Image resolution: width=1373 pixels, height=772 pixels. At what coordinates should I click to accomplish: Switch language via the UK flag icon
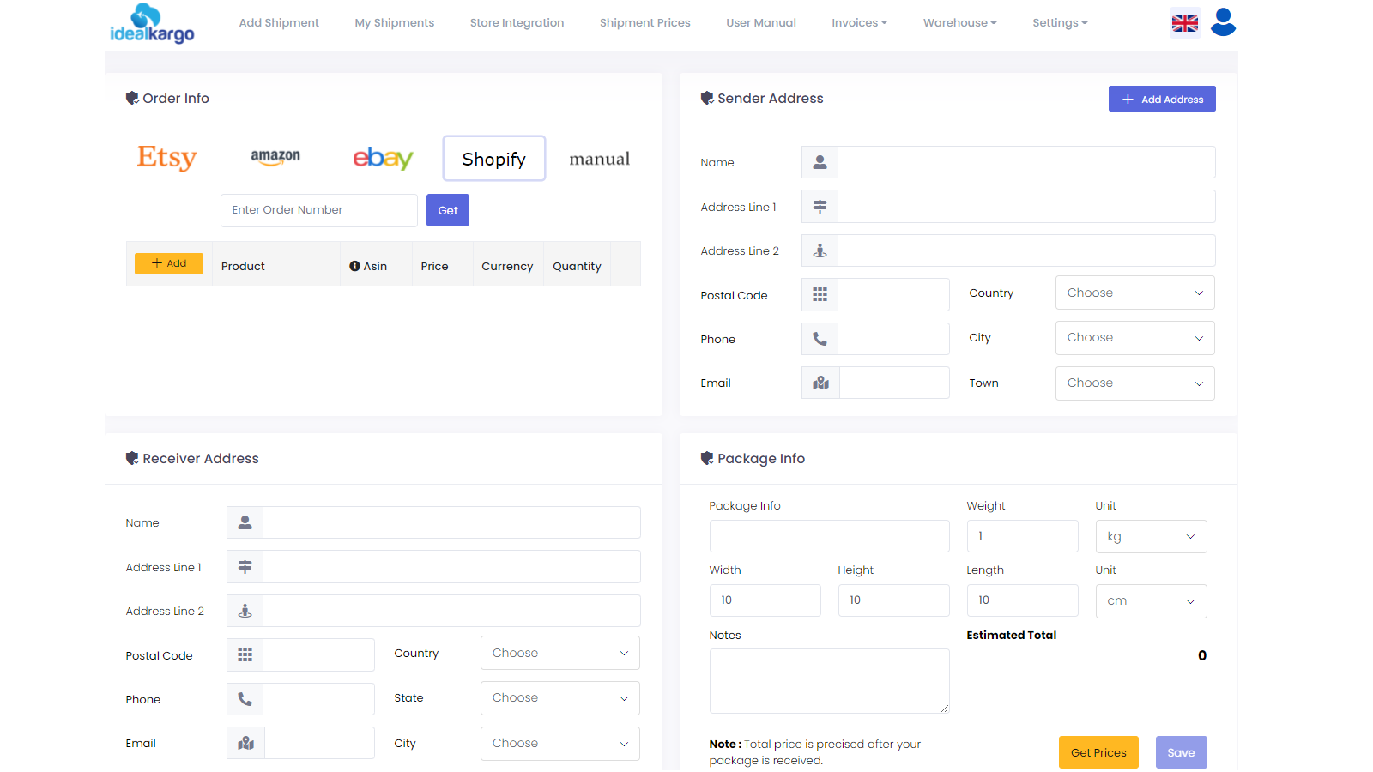click(x=1185, y=23)
